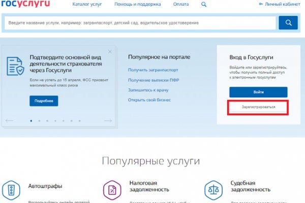Click the Подробнее button in the banner

tap(44, 100)
